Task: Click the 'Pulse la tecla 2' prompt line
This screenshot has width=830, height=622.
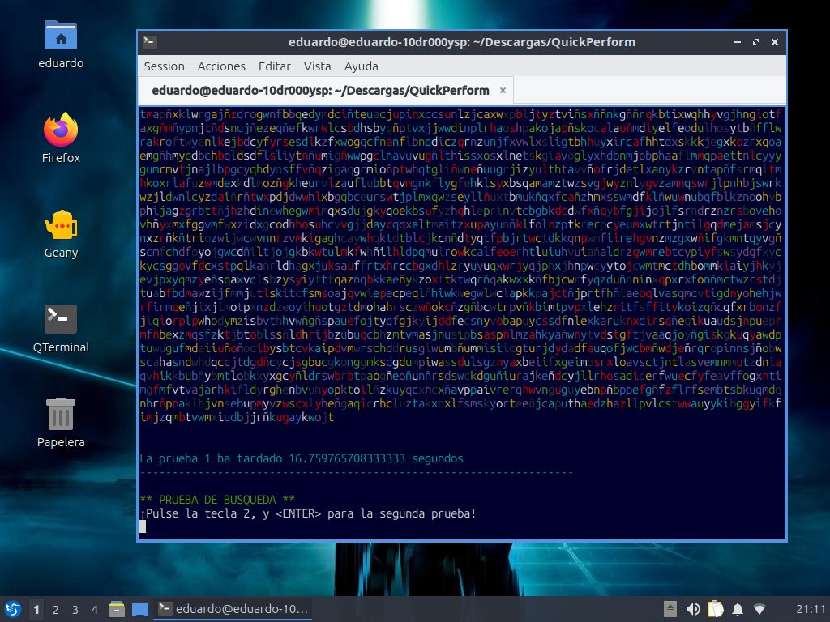Action: click(x=307, y=513)
